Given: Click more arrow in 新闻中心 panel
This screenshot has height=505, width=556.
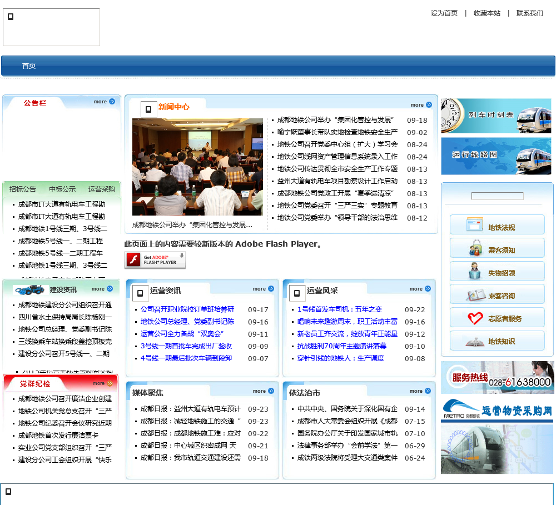Looking at the screenshot, I should [x=429, y=104].
